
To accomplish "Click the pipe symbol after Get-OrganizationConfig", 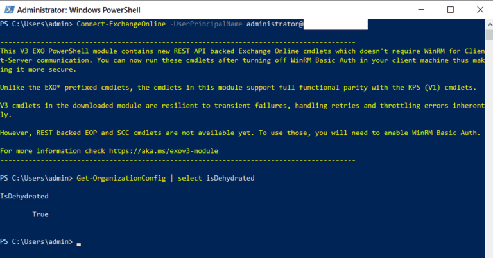I will (x=171, y=178).
